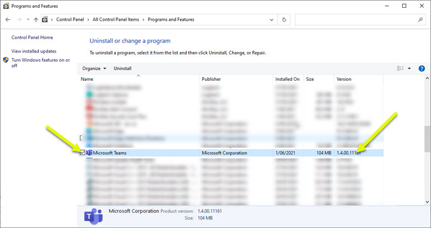This screenshot has width=431, height=228.
Task: Open Turn Windows features on or off
Action: tap(41, 63)
